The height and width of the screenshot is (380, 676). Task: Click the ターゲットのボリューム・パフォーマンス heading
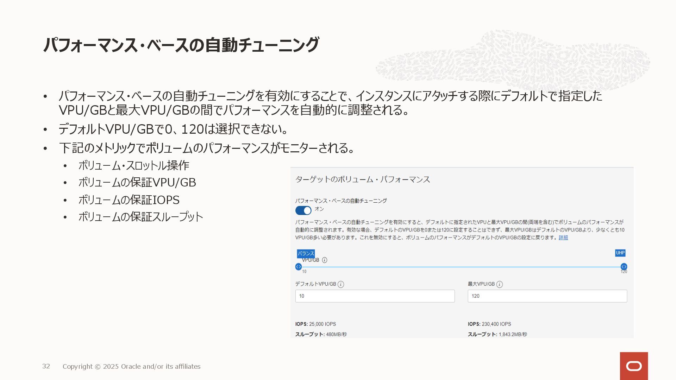tap(363, 179)
